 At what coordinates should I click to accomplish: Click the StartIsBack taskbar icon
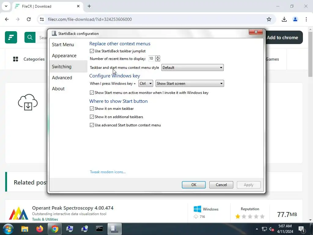pyautogui.click(x=114, y=229)
